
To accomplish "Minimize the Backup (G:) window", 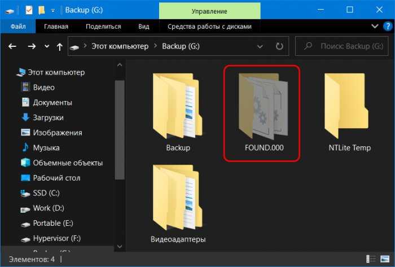I will pyautogui.click(x=321, y=10).
